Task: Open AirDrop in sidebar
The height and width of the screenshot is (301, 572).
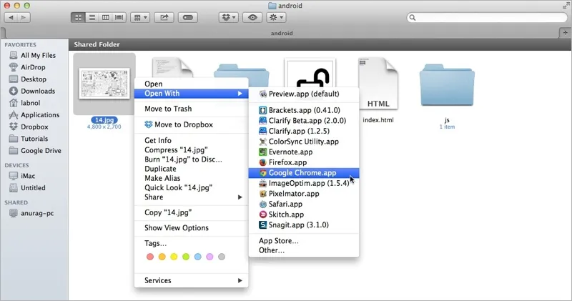Action: (34, 67)
